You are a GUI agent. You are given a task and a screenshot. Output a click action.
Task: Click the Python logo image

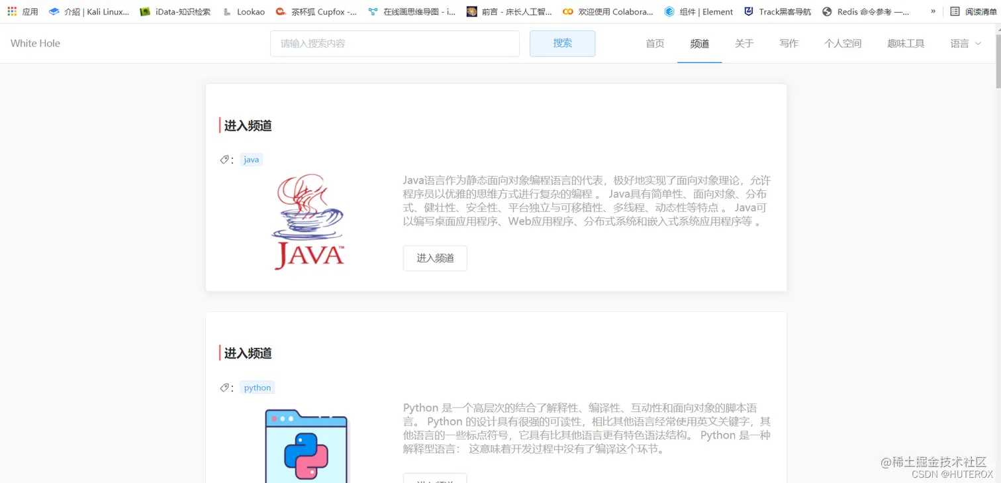point(307,446)
